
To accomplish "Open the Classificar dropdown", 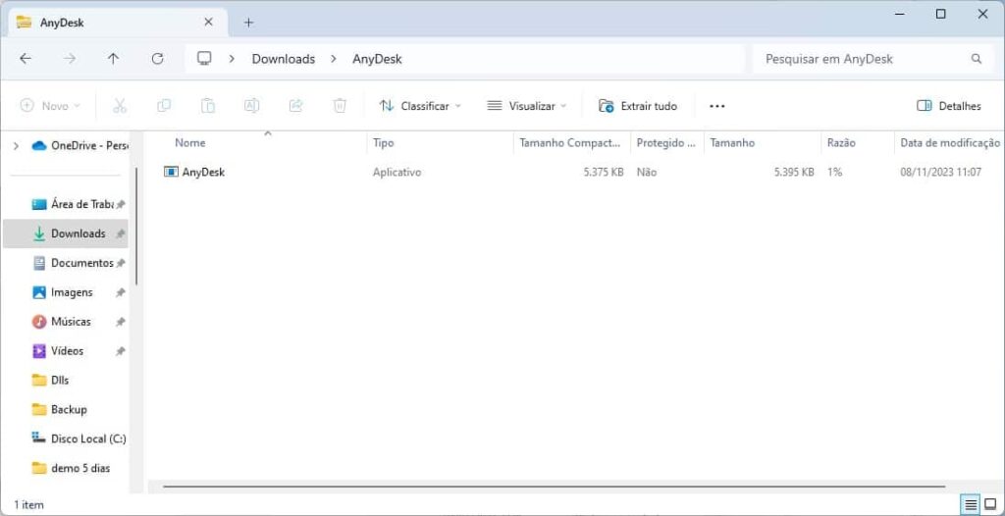I will (x=419, y=106).
